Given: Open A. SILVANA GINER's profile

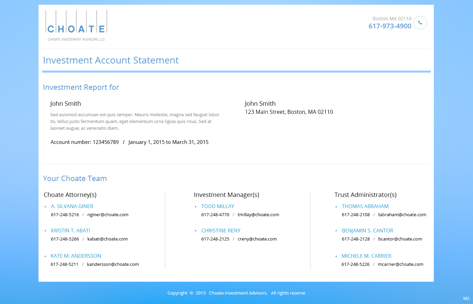Looking at the screenshot, I should pos(72,206).
